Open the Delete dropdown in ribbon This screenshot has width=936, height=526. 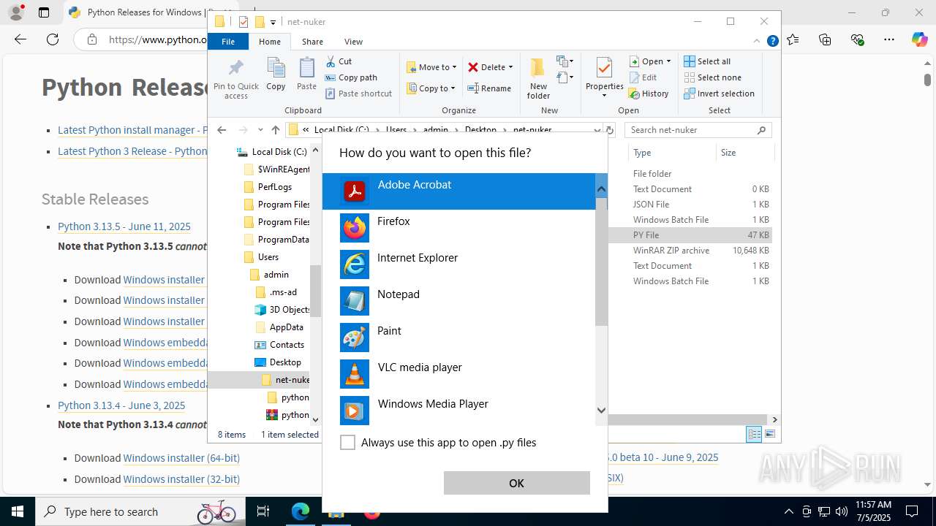(x=491, y=67)
